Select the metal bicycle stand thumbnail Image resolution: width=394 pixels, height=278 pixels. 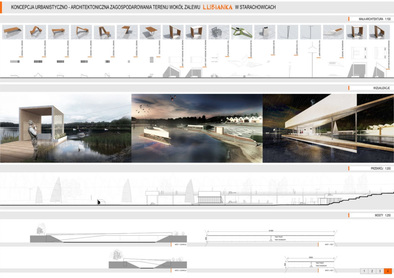pyautogui.click(x=219, y=32)
